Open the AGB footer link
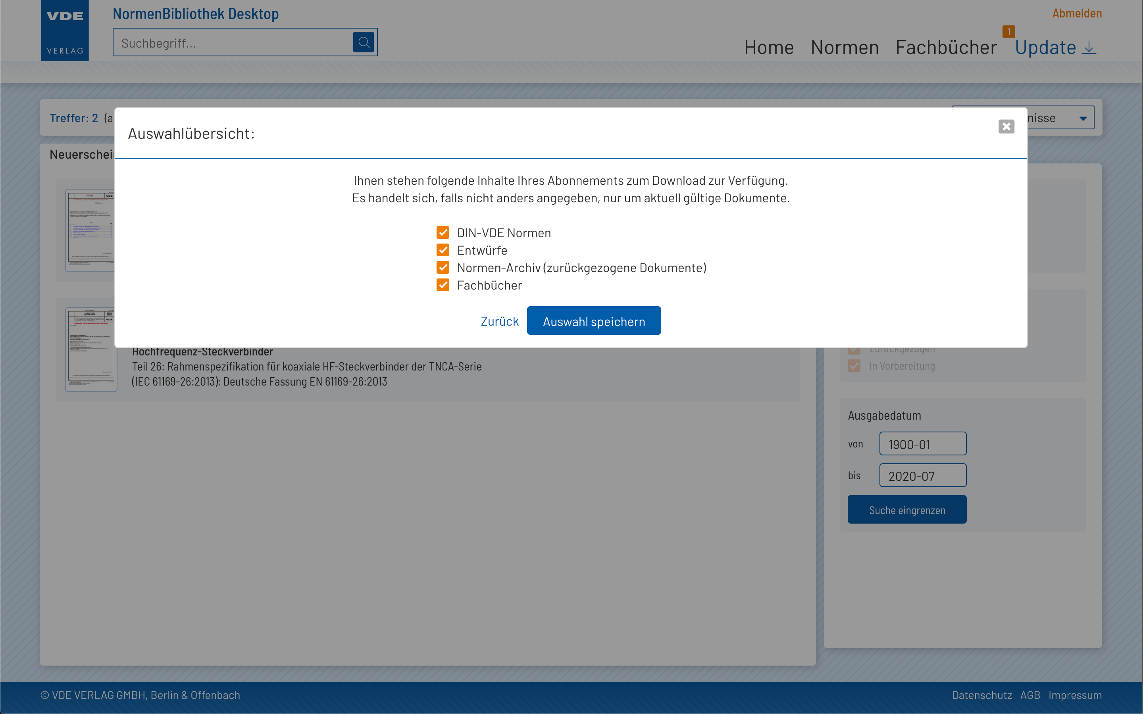 click(x=1030, y=695)
